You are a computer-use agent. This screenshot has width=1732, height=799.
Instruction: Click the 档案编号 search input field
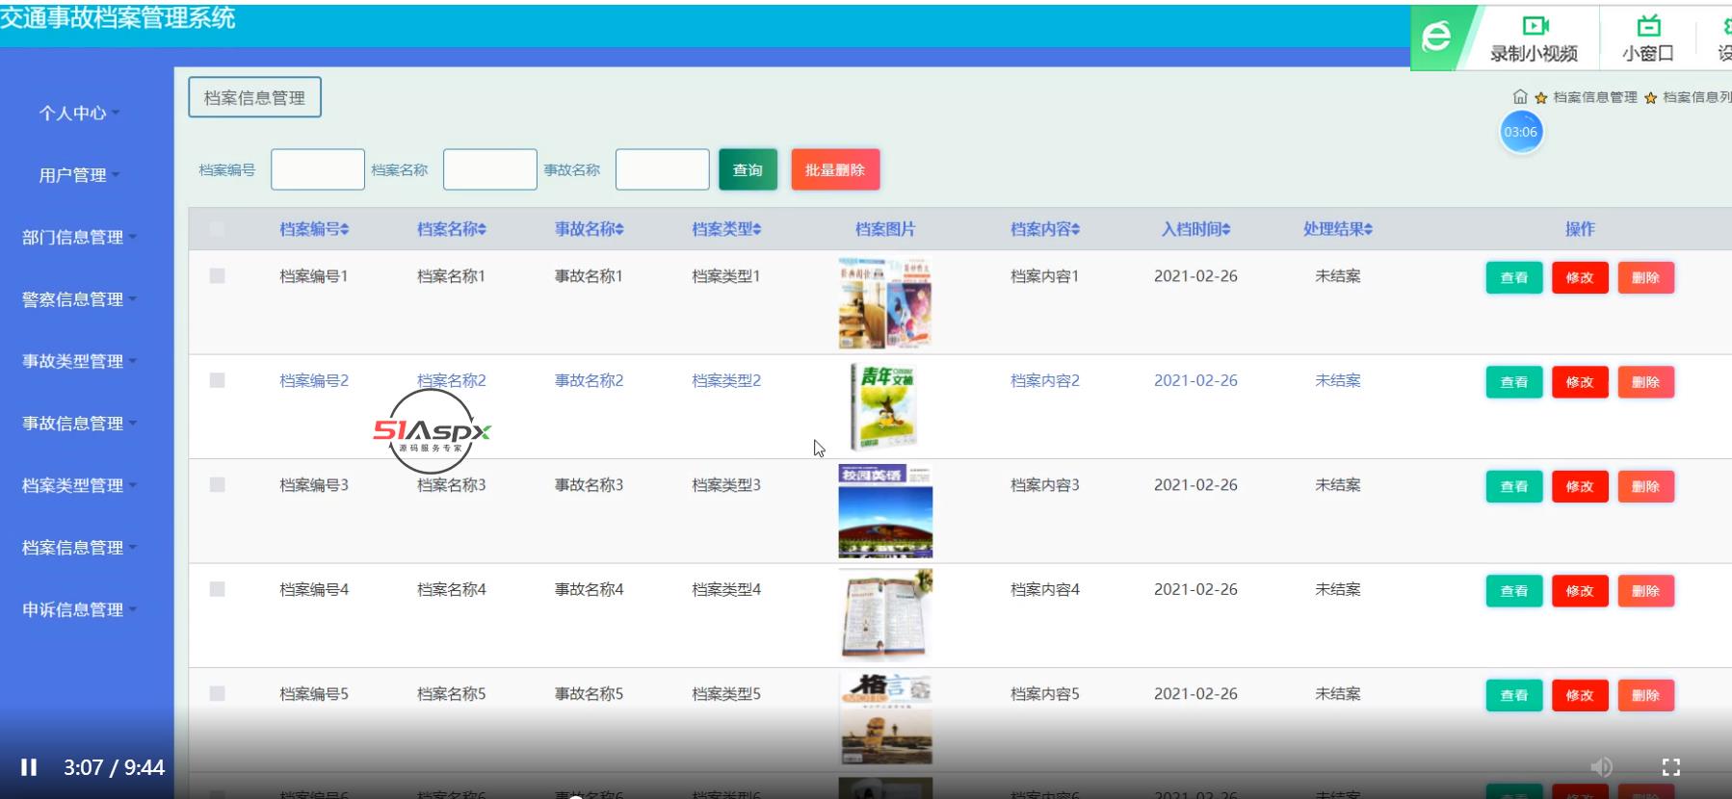[x=318, y=169]
